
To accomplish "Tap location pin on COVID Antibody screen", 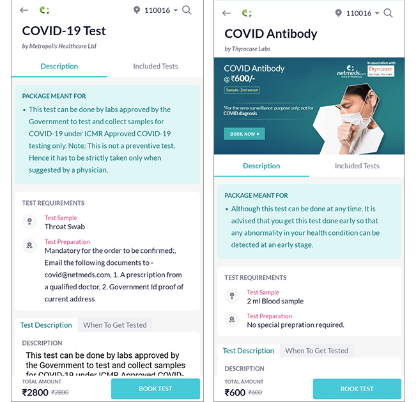I will point(338,13).
